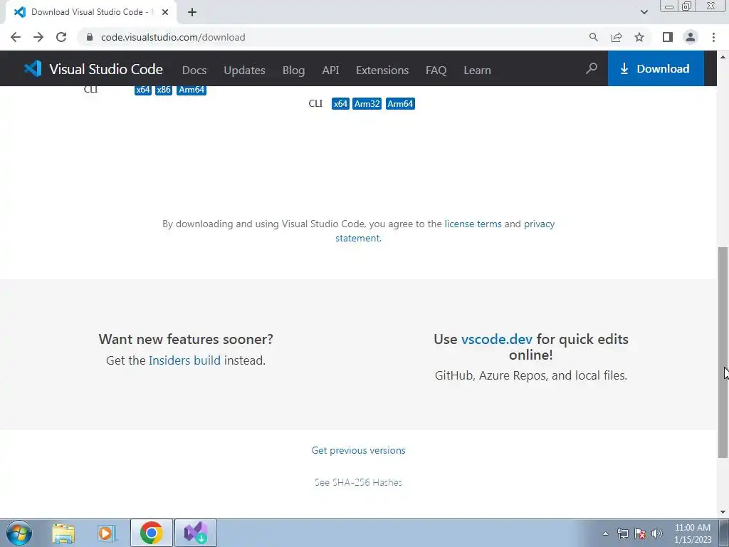This screenshot has height=547, width=729.
Task: Download Windows CLI Arm64 build
Action: click(192, 90)
